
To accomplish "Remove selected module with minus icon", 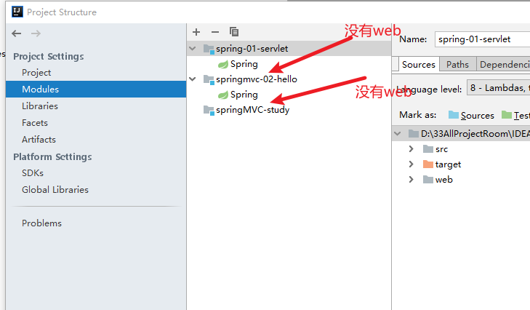I will pyautogui.click(x=215, y=32).
